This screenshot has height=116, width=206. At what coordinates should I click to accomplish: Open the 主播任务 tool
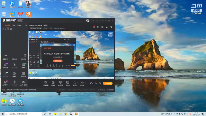[23, 59]
